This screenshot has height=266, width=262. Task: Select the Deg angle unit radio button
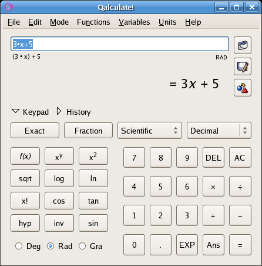(x=19, y=246)
